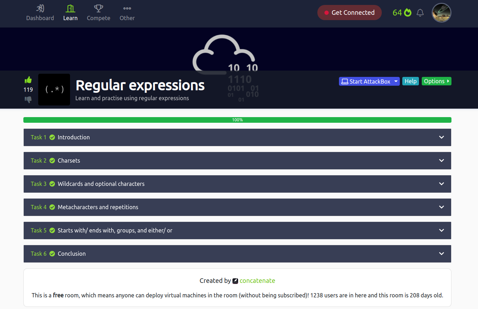Select the Compete trophy icon

click(98, 8)
